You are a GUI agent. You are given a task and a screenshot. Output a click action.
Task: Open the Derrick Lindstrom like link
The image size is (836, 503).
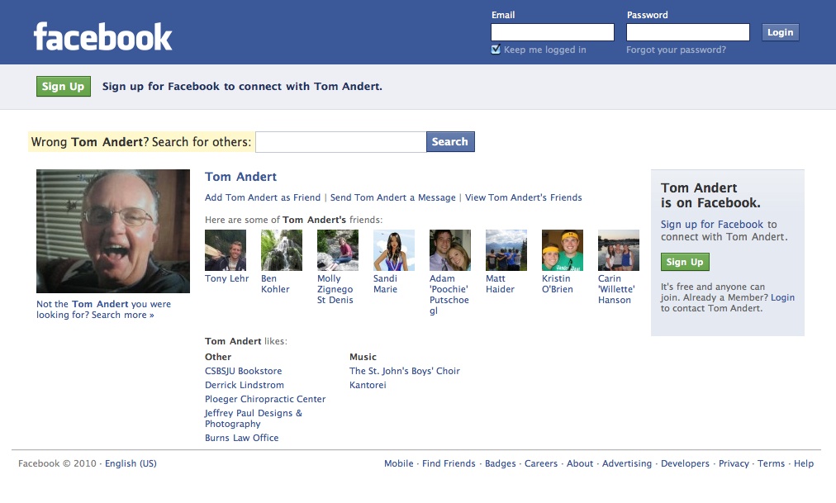point(245,385)
